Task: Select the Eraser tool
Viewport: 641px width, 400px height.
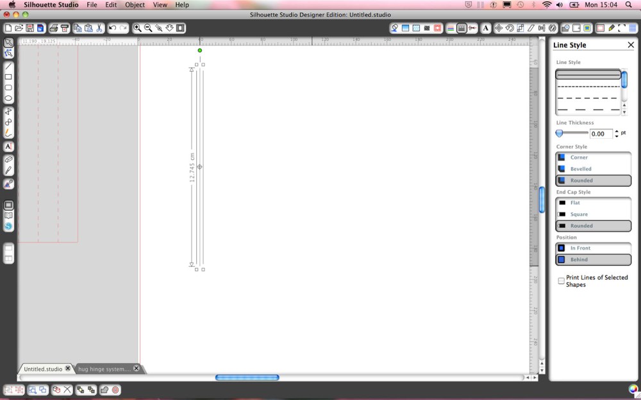Action: tap(8, 157)
